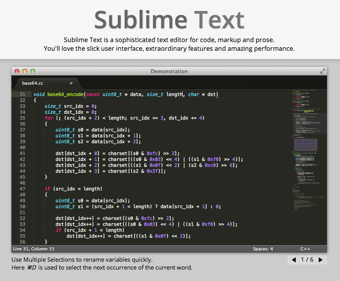Click the unsaved dot on base64.cc tab
Image resolution: width=340 pixels, height=281 pixels.
(x=71, y=83)
